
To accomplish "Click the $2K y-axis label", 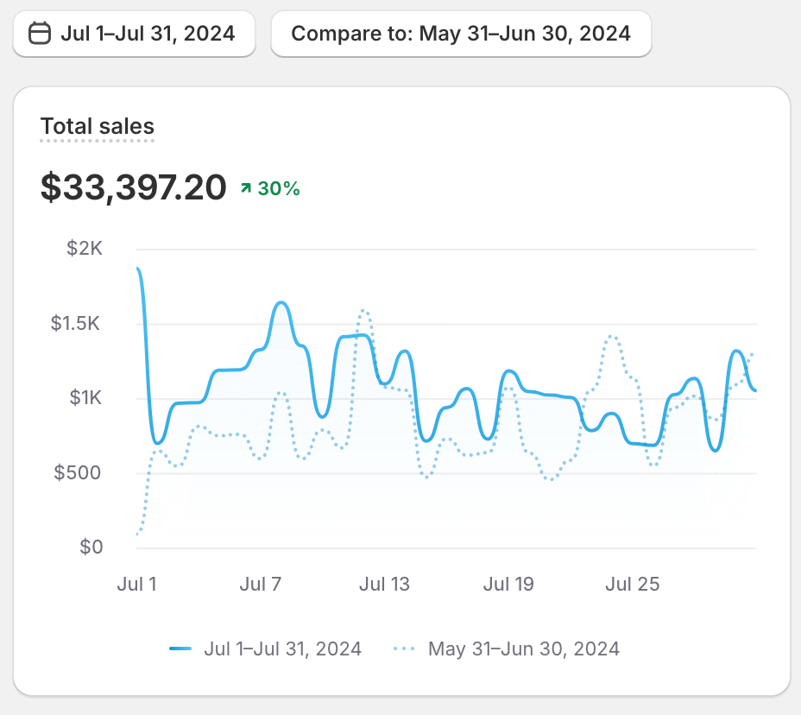I will 85,250.
